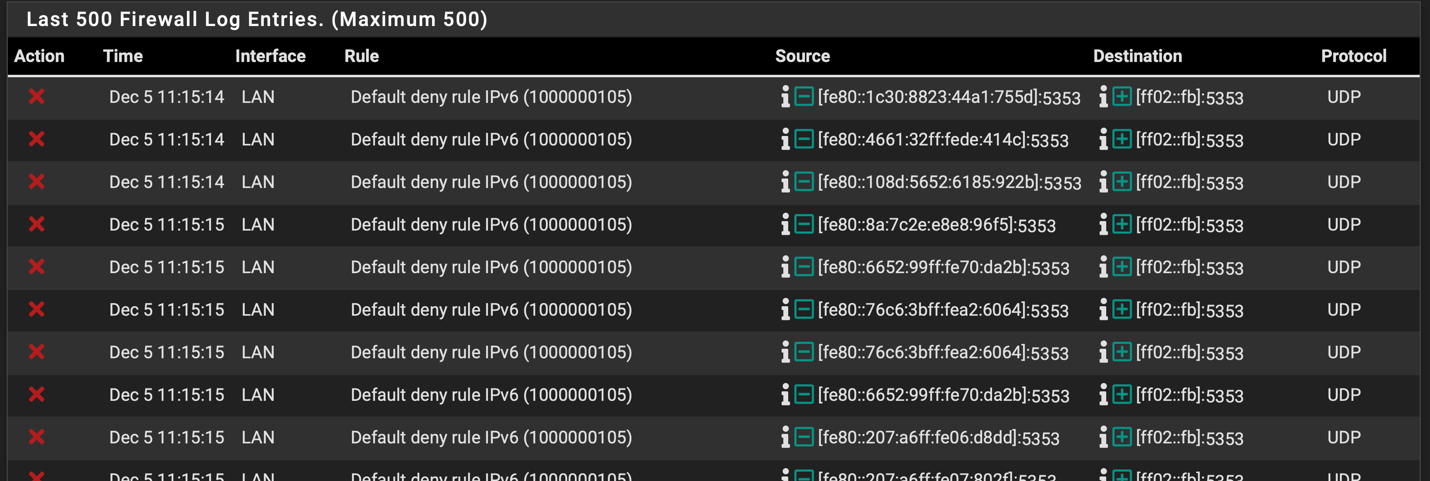
Task: Click the UDP protocol cell in fe80::207:a6ff:fe06:d8dd row
Action: point(1344,438)
